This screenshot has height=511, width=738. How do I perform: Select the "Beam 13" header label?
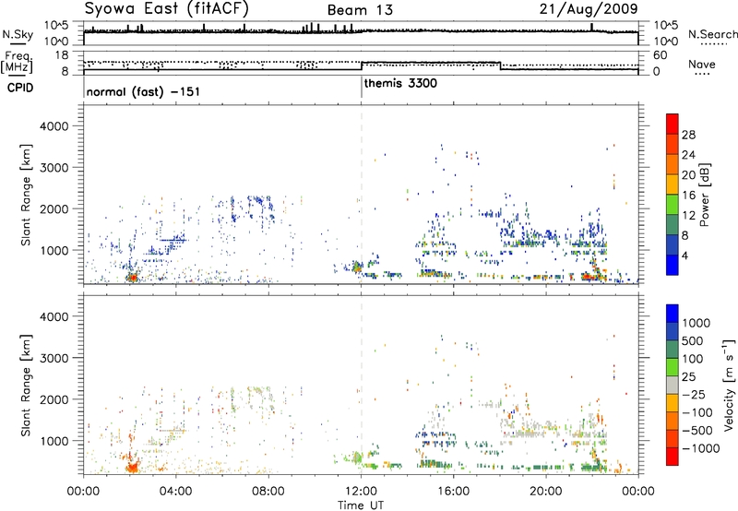[360, 10]
